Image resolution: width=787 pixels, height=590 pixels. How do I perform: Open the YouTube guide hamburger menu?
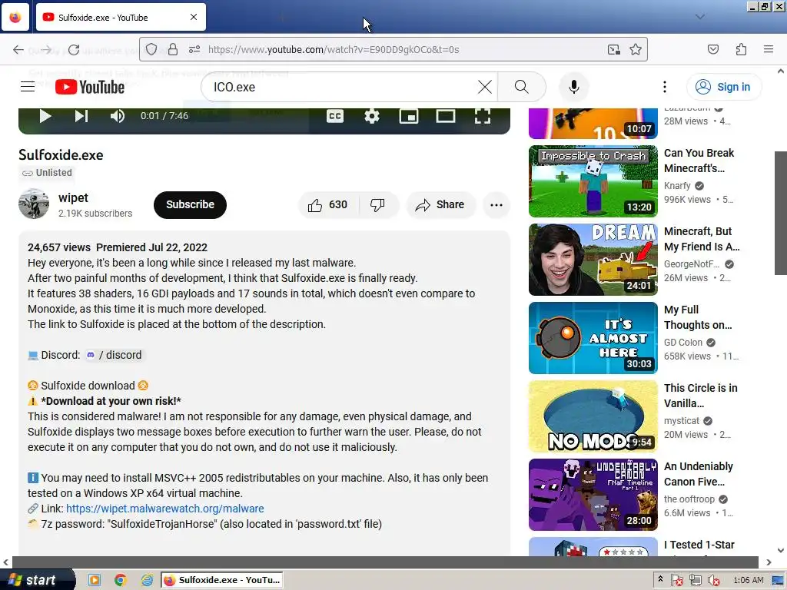pos(28,87)
